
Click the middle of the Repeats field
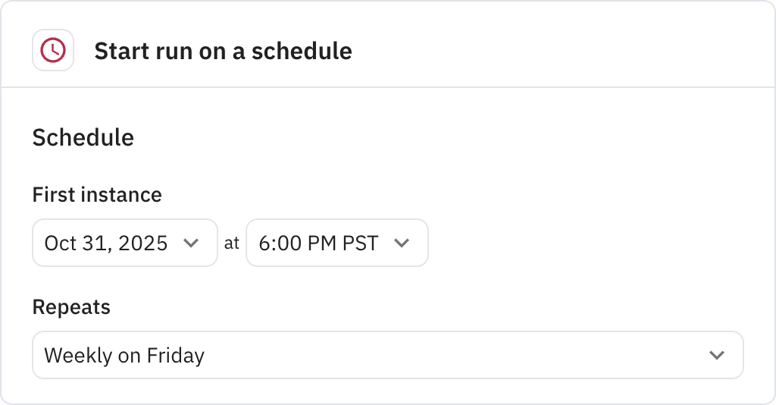pyautogui.click(x=455, y=355)
